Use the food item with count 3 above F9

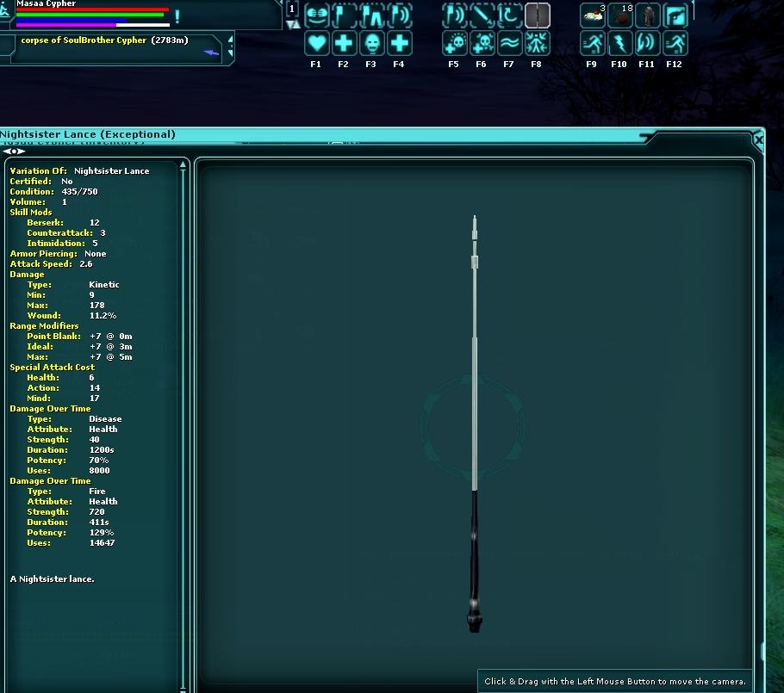593,15
